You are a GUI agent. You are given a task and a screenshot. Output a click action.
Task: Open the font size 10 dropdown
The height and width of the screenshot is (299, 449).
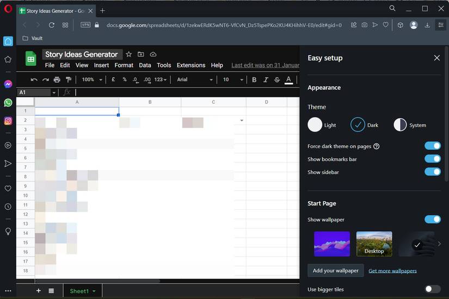pos(233,80)
